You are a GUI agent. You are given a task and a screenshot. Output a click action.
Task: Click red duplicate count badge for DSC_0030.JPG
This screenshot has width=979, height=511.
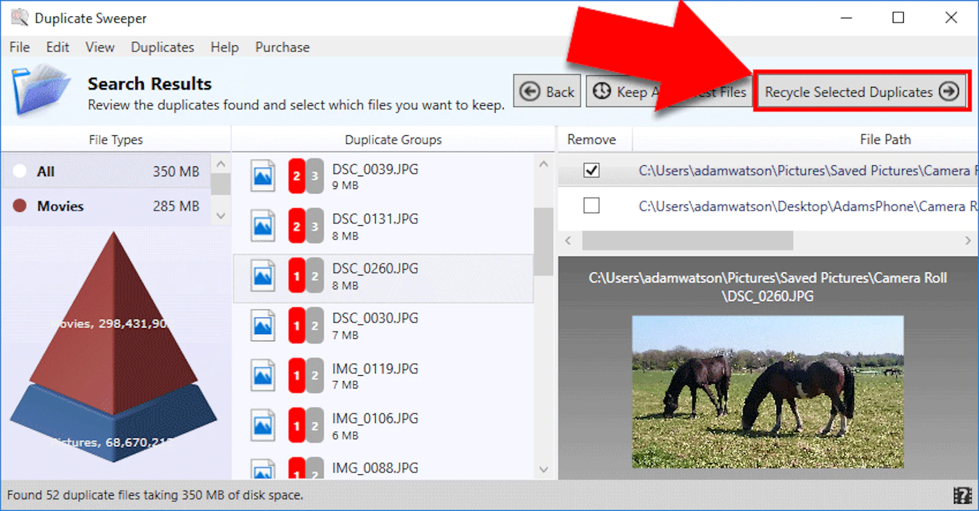point(297,326)
